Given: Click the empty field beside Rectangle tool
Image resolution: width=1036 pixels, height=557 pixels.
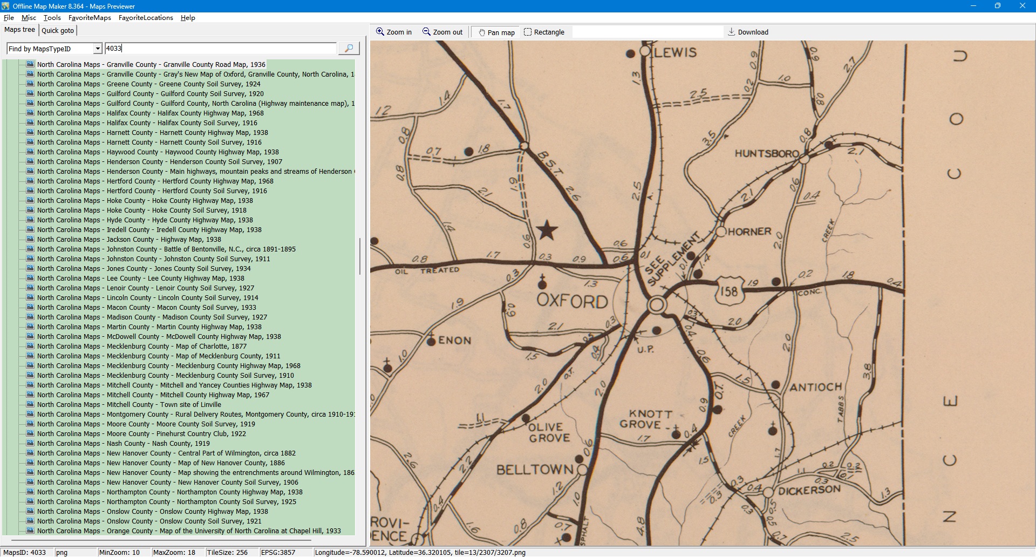Looking at the screenshot, I should click(x=647, y=32).
